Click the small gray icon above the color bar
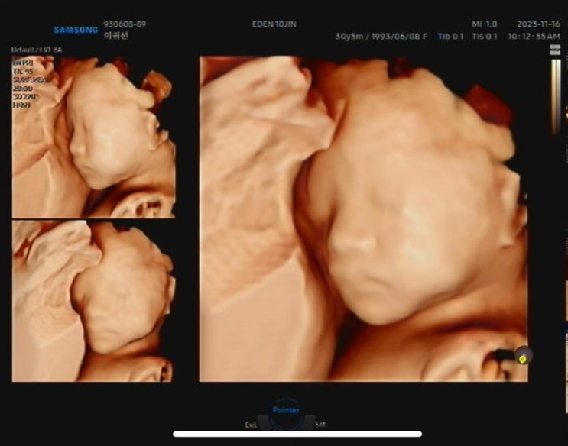This screenshot has height=446, width=568. pos(555,50)
